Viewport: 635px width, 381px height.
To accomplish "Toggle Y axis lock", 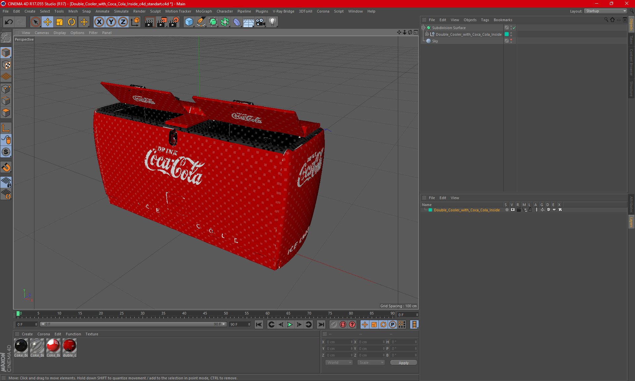I will point(111,22).
